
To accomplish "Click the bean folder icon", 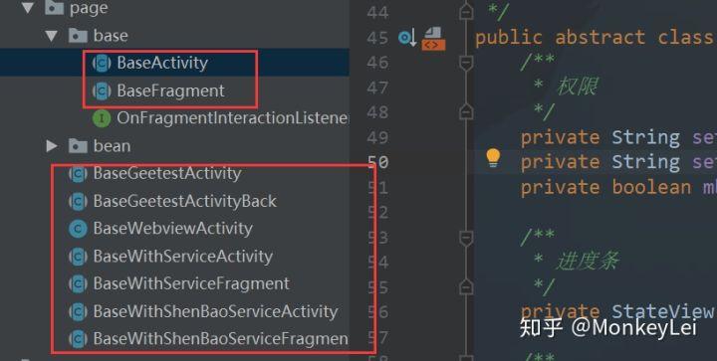I will tap(78, 146).
